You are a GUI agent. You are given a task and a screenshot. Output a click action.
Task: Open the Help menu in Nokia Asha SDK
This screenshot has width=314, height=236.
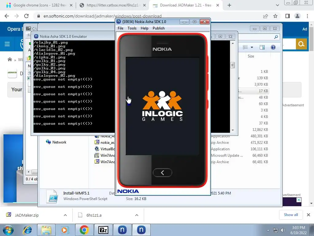(x=144, y=28)
